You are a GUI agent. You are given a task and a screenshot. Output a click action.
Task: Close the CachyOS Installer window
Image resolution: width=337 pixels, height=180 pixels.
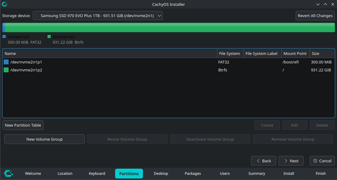[x=332, y=4]
